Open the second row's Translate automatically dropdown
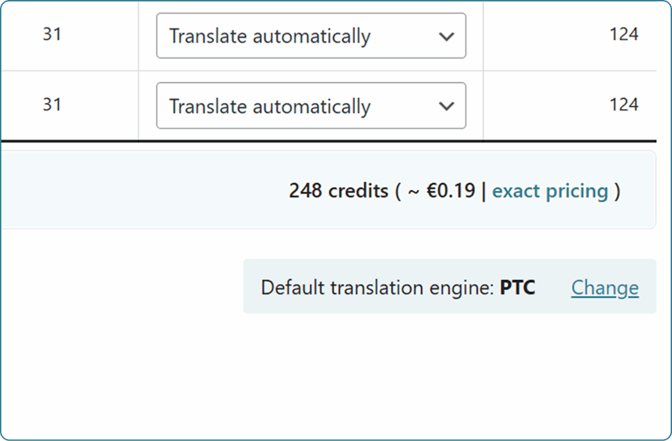This screenshot has height=441, width=672. pos(310,106)
